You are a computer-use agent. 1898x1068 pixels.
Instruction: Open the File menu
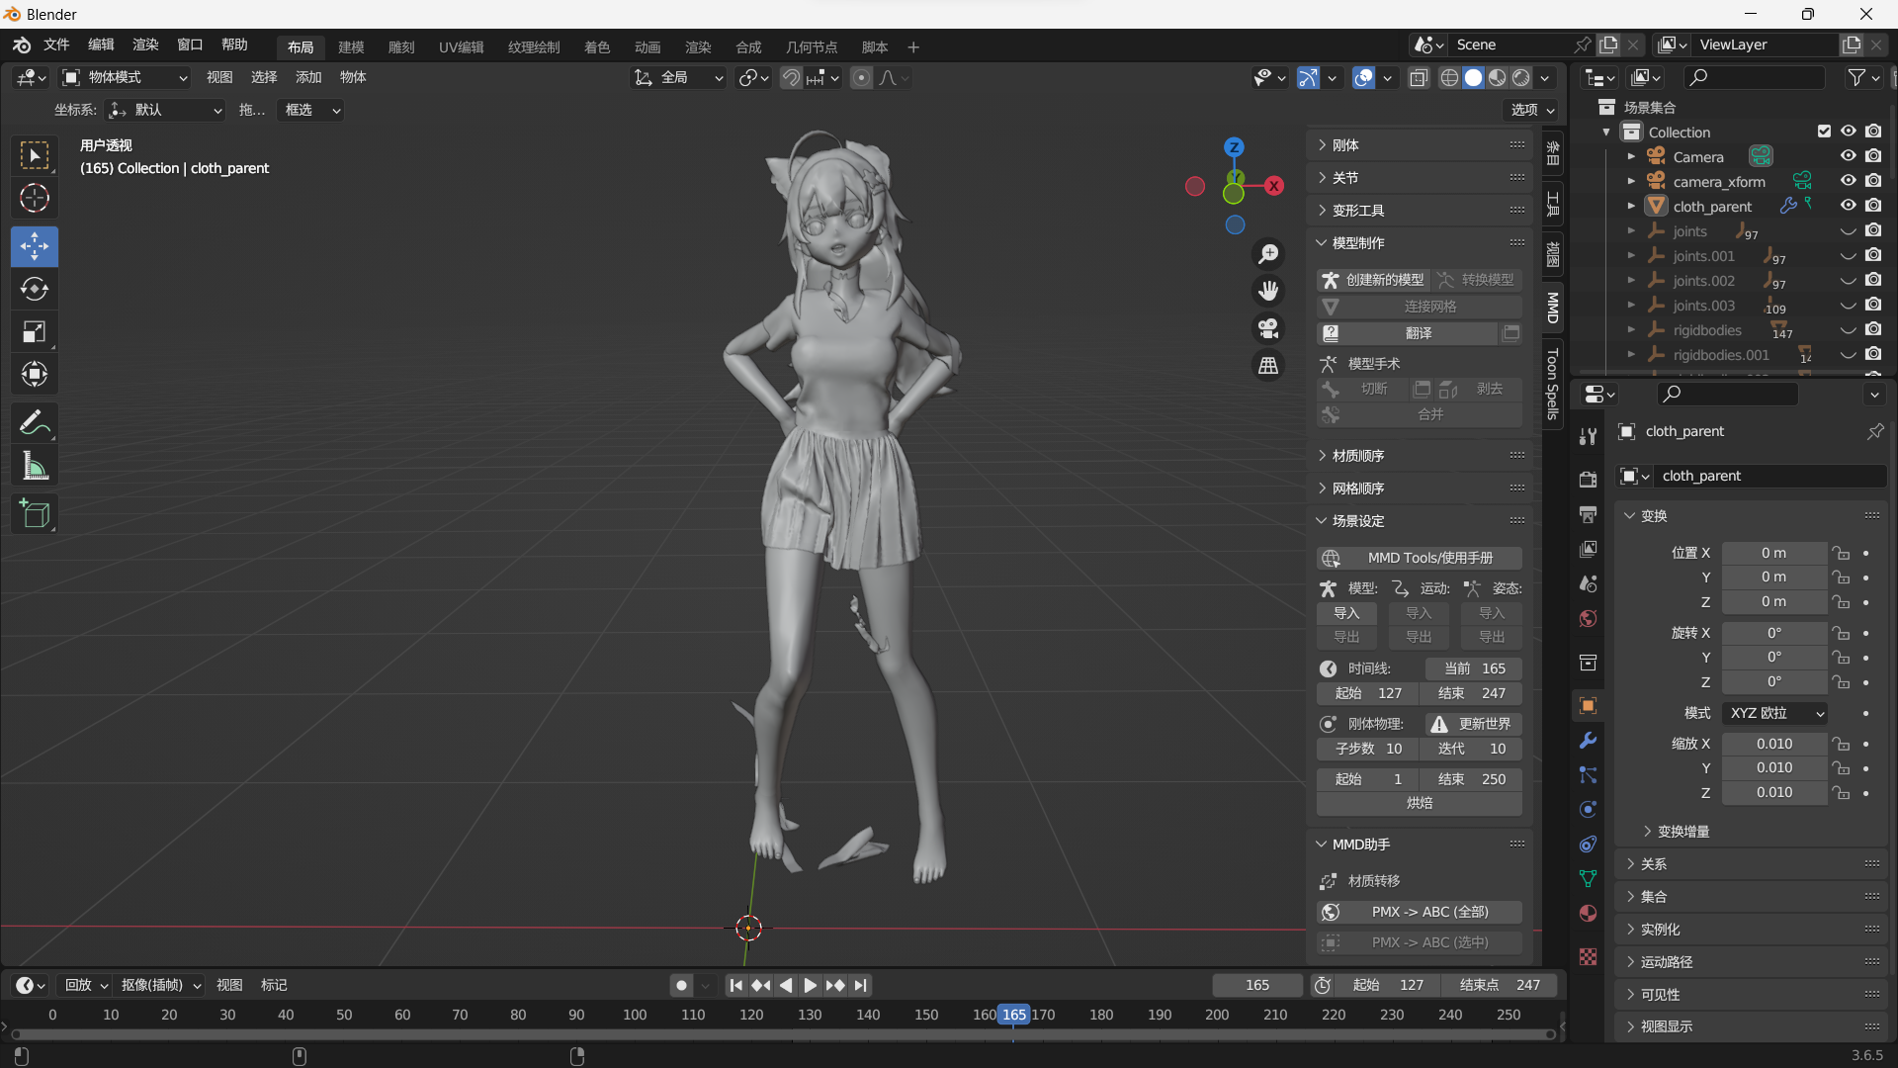(x=56, y=44)
